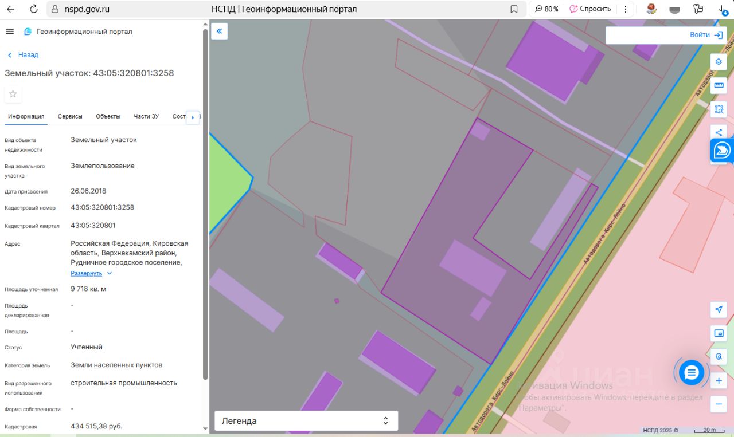Click the cadastral value 434 515,38 руб.
This screenshot has width=734, height=437.
click(x=96, y=426)
